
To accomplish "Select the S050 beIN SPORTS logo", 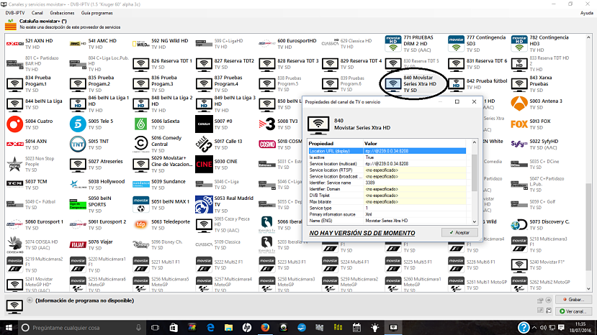I will 78,205.
